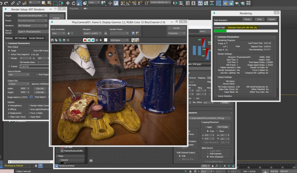Enable the red channel button
This screenshot has width=297, height=173.
tap(85, 40)
